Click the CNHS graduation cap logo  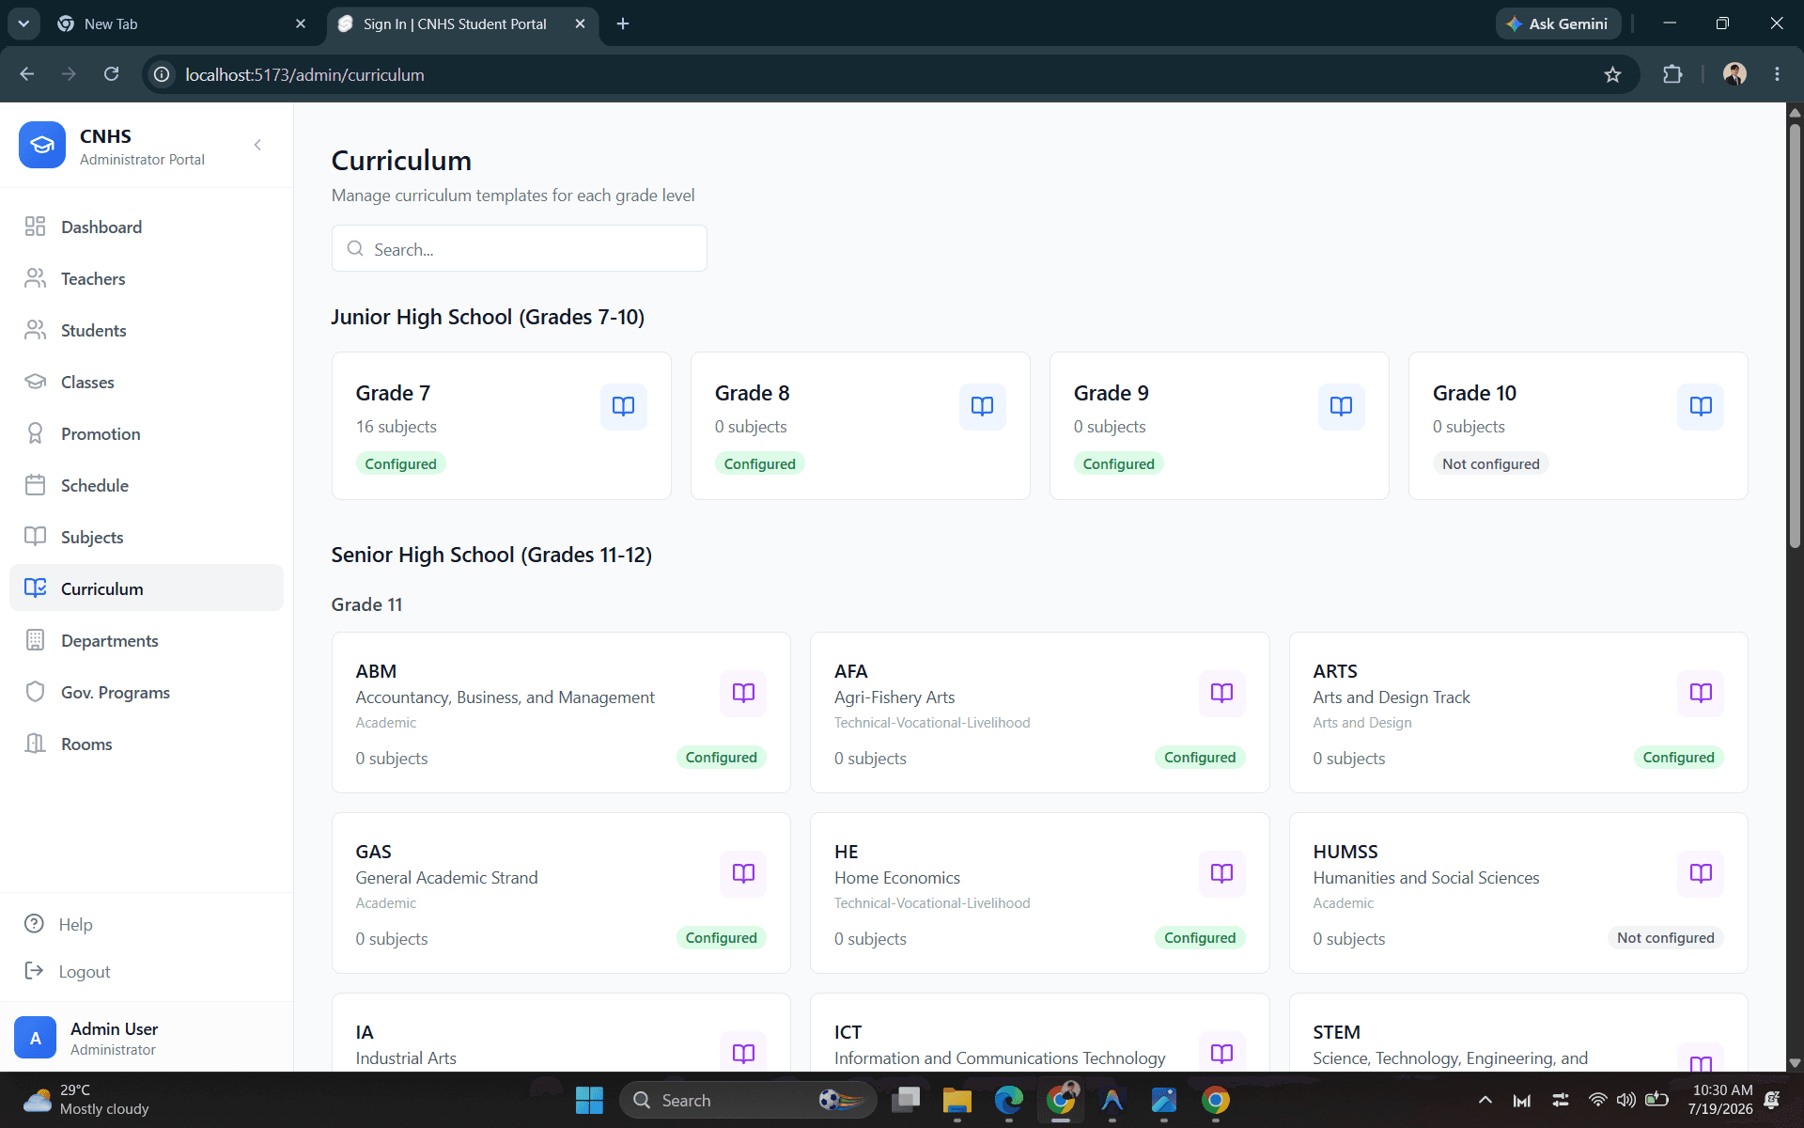42,145
